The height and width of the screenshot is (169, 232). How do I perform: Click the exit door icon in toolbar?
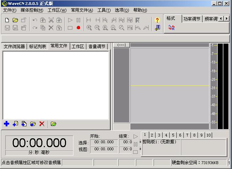click(157, 28)
